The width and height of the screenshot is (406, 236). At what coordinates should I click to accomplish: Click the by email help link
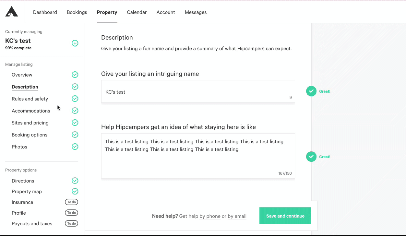(x=237, y=216)
